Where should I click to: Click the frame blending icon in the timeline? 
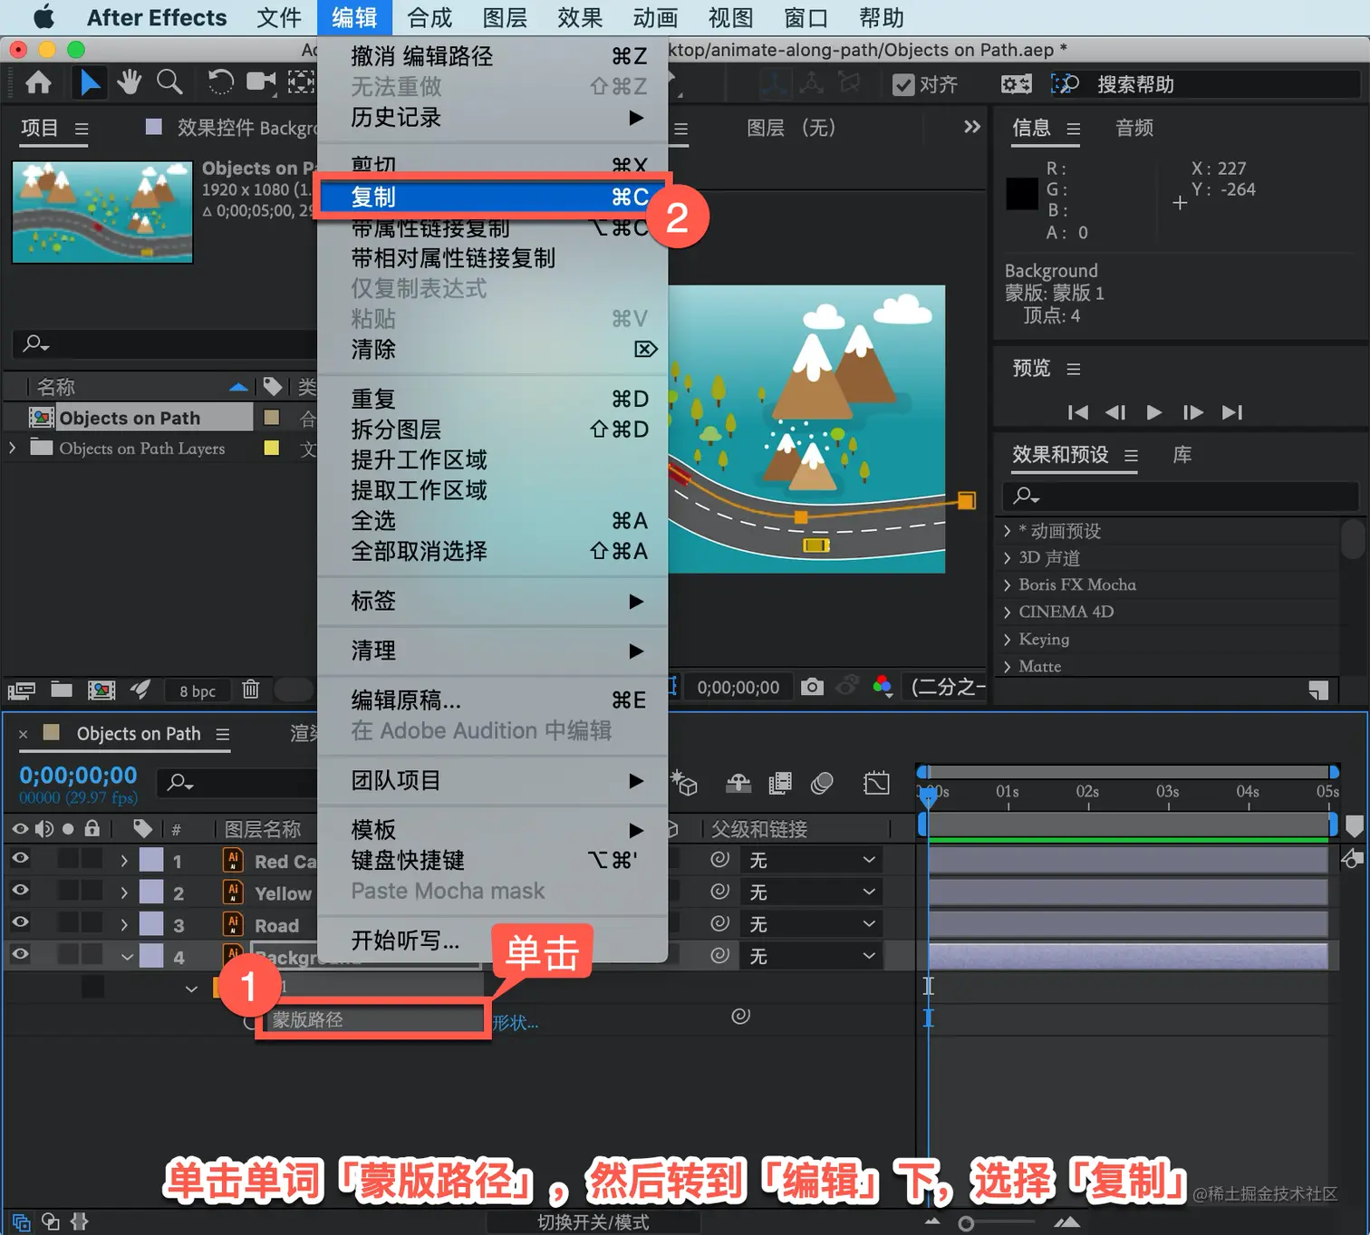point(780,783)
